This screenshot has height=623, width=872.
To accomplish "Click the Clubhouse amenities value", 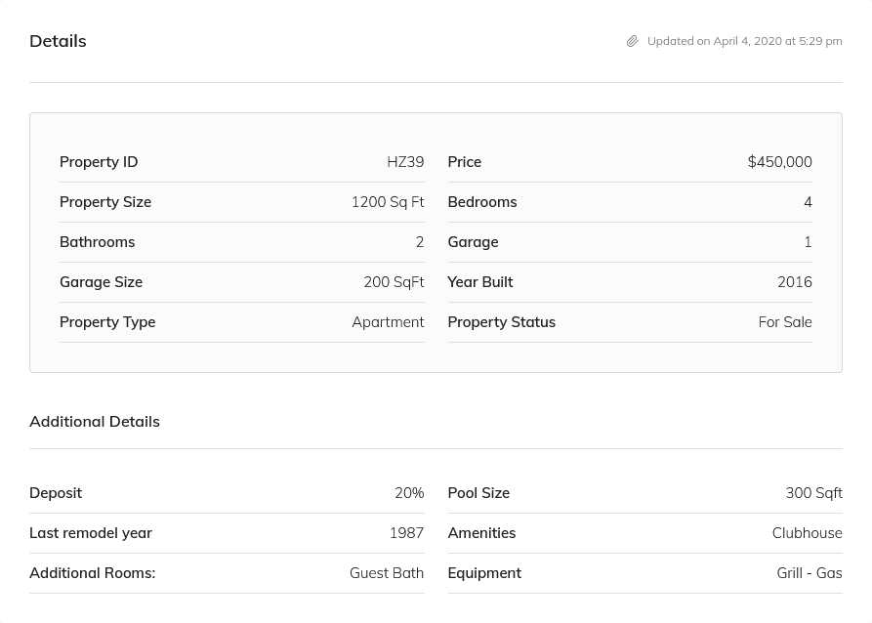I will point(807,533).
